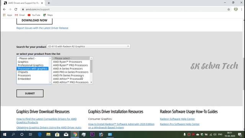This screenshot has width=245, height=138.
Task: Open a new browser tab
Action: 49,3
